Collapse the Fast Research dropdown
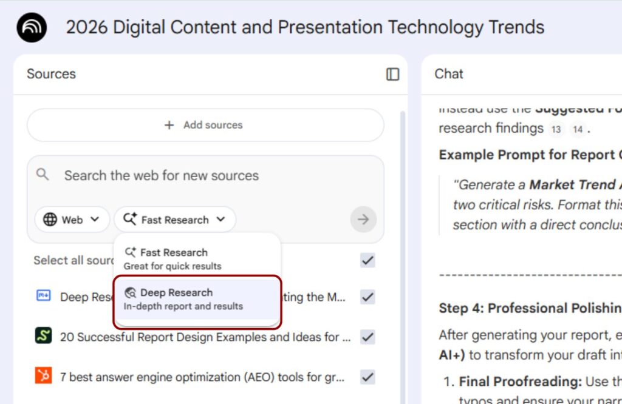 (x=175, y=220)
